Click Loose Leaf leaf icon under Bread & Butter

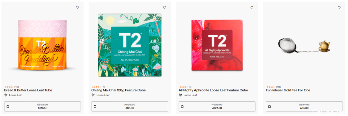6,95
